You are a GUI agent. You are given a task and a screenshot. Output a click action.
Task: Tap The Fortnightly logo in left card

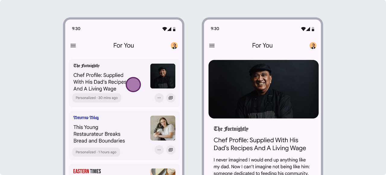(87, 66)
